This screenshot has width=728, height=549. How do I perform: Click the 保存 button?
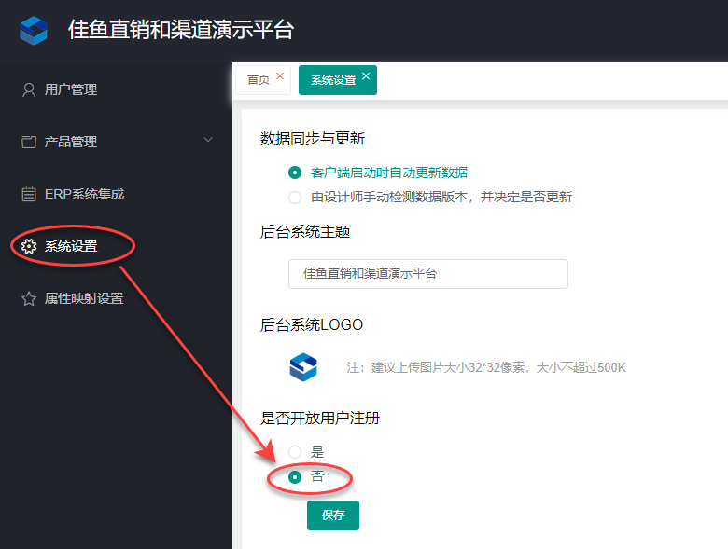pos(333,515)
